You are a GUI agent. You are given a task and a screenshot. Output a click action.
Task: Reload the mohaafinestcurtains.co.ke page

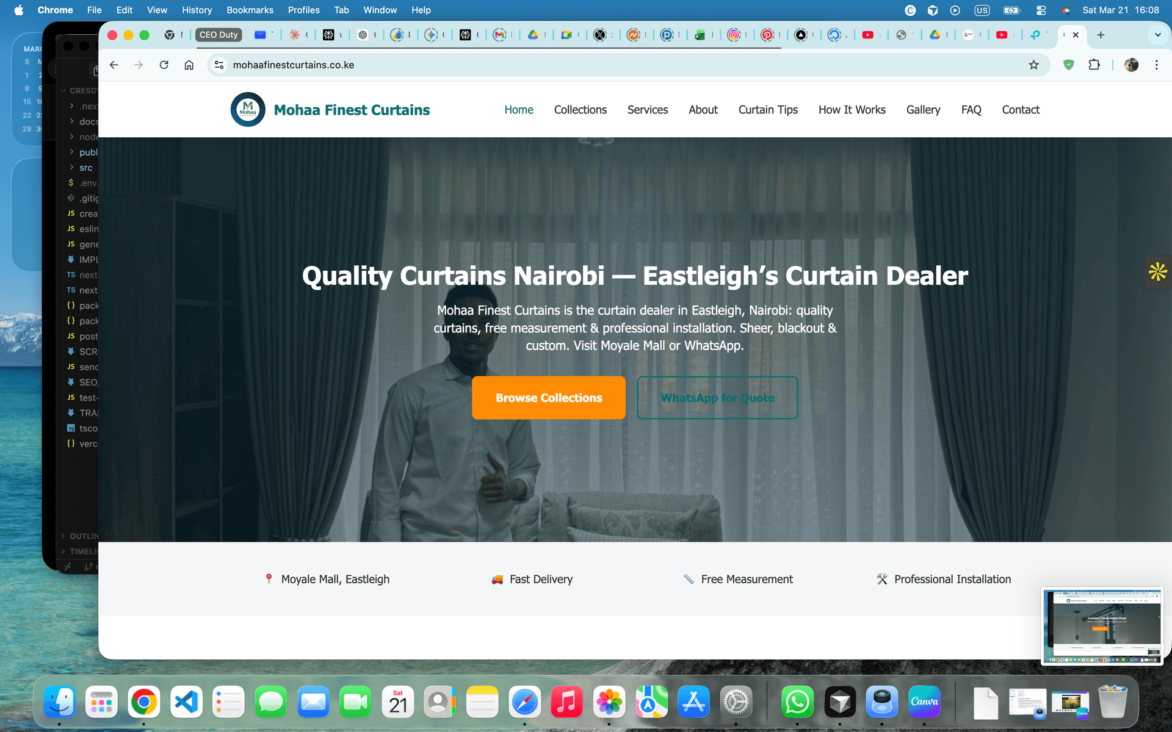click(164, 65)
